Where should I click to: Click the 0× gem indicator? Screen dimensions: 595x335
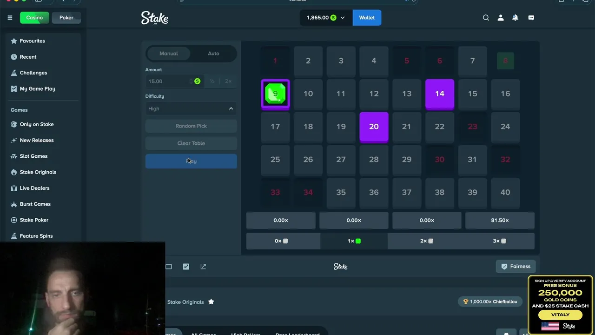[281, 241]
